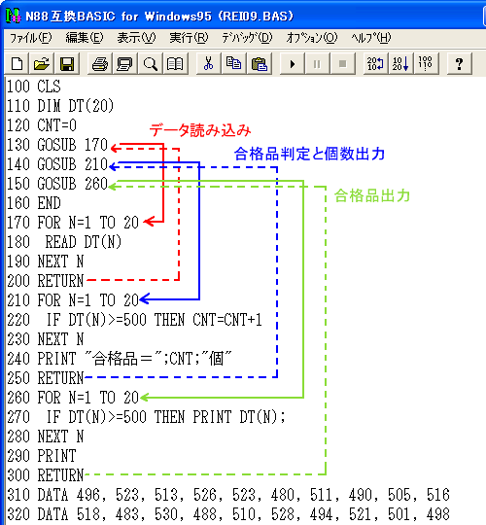486x525 pixels.
Task: Click the stop execution icon
Action: tap(342, 63)
